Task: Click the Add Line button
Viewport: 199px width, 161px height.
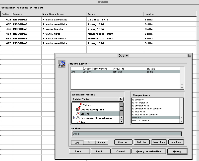Action: coord(176,142)
